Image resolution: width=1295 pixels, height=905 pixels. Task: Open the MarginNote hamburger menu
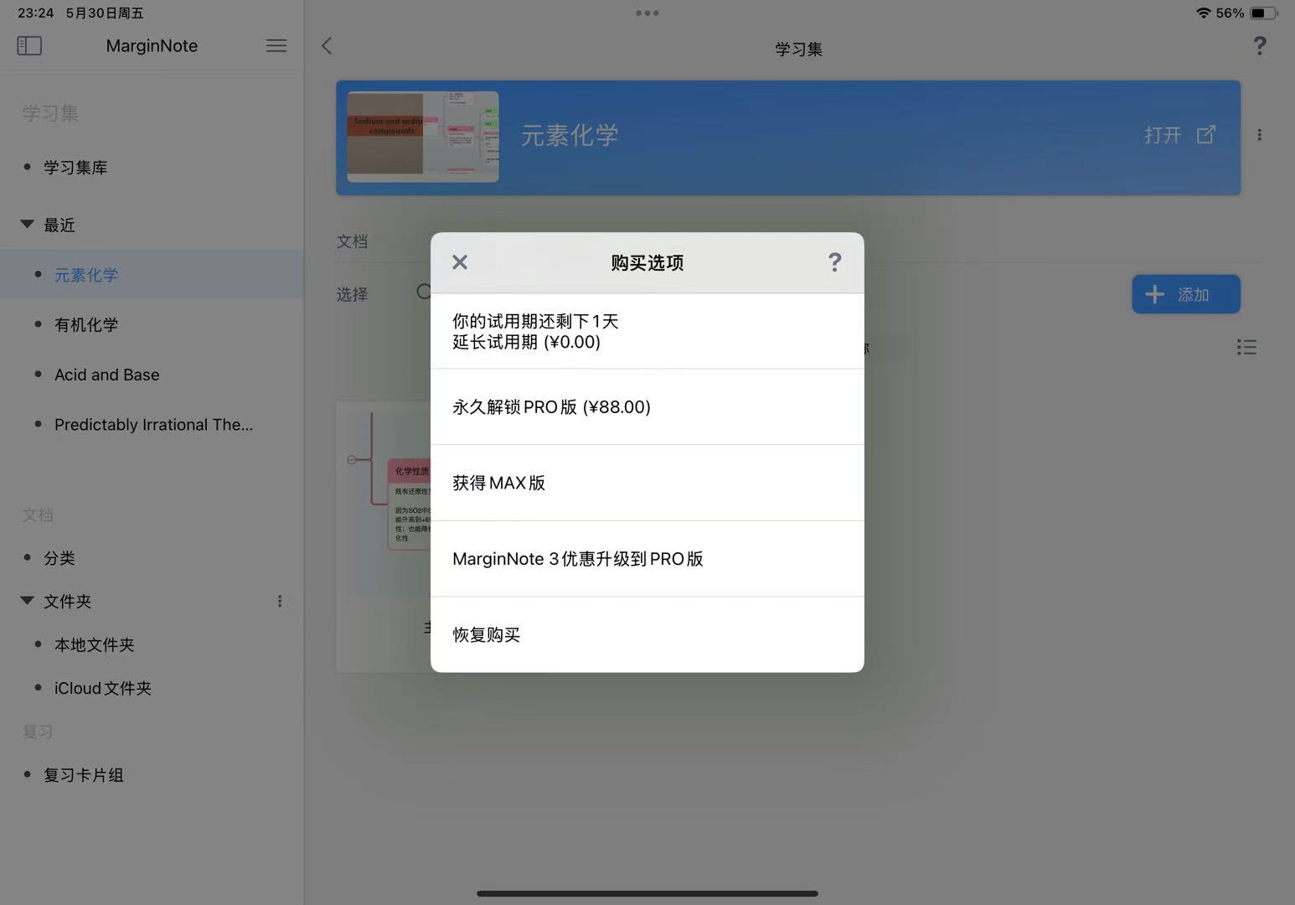276,45
